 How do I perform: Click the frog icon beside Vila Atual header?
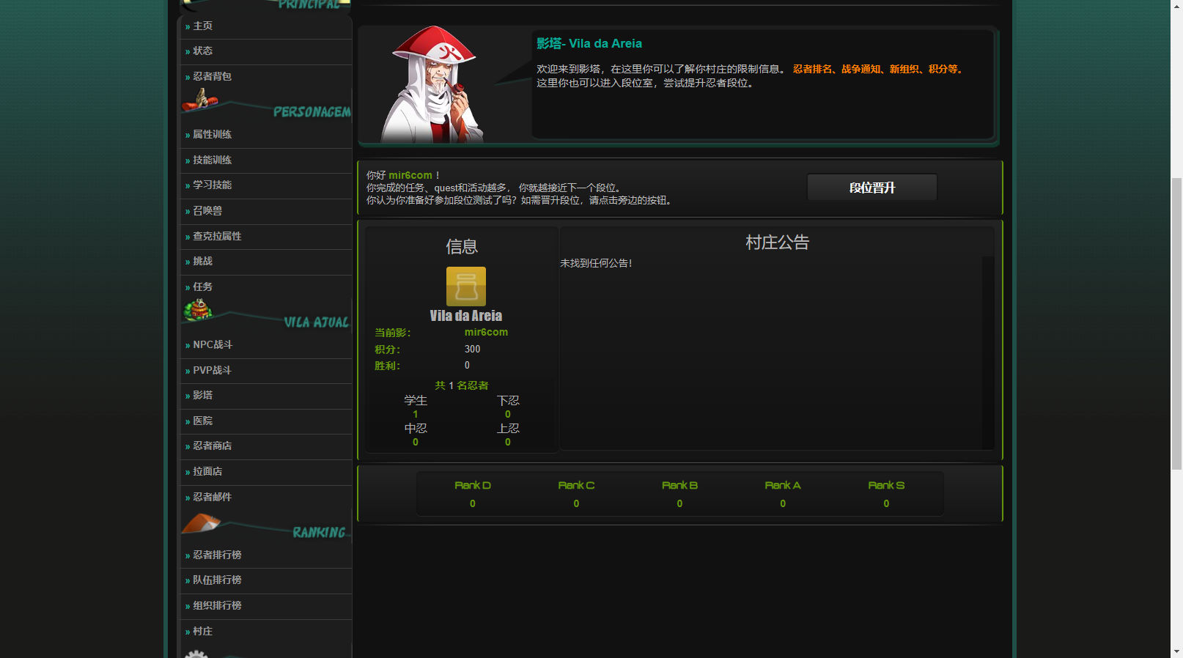[x=197, y=311]
